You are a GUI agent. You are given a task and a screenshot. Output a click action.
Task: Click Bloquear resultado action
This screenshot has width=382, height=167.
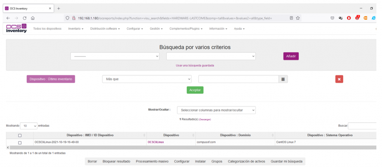(116, 161)
